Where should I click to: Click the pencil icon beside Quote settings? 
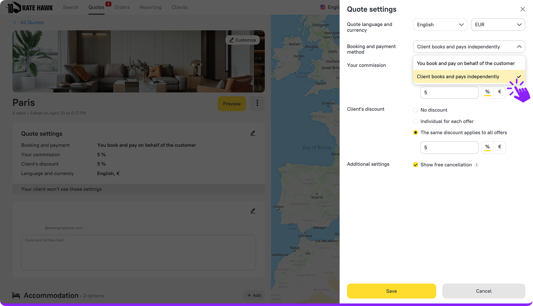[253, 133]
